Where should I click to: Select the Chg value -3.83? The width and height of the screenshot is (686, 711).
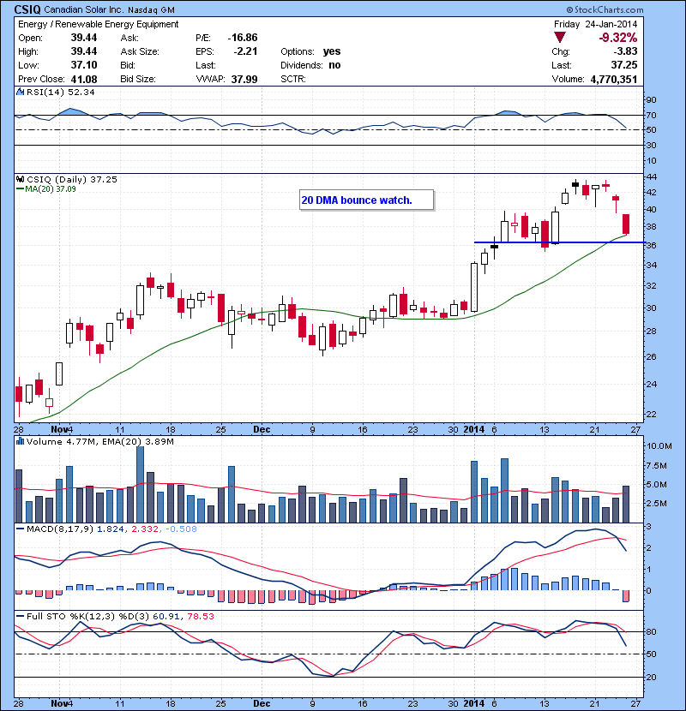[626, 51]
